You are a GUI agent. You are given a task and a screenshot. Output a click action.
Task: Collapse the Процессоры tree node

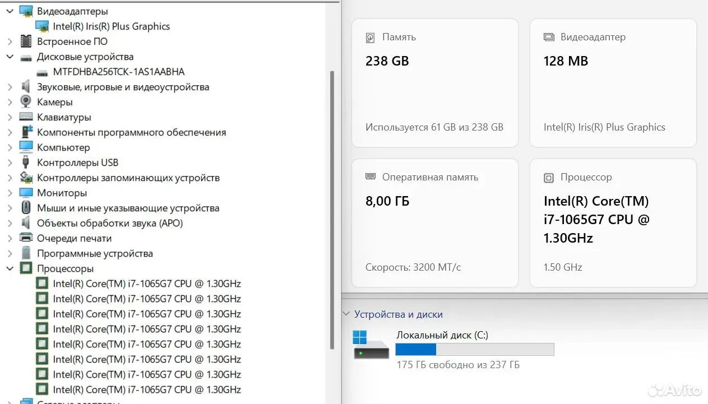point(10,268)
